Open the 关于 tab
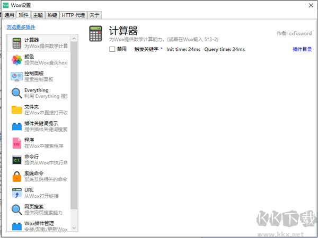Image resolution: width=318 pixels, height=238 pixels. click(x=94, y=15)
